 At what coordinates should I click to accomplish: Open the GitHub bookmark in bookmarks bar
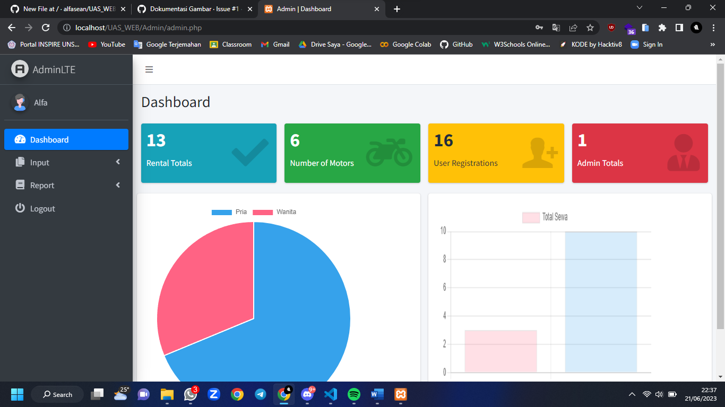[456, 45]
